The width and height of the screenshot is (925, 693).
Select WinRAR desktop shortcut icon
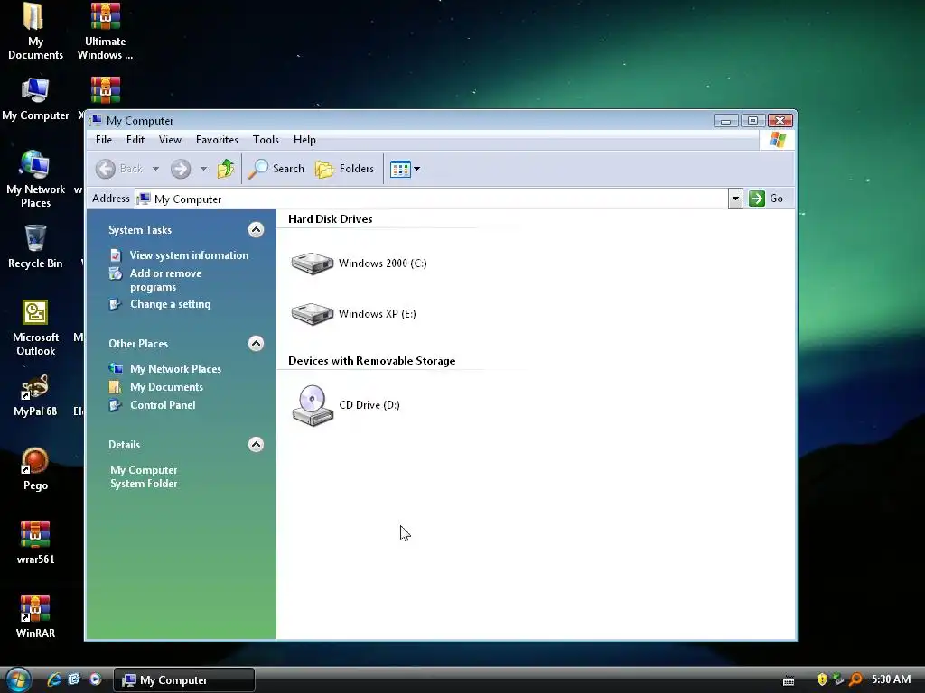[x=35, y=616]
